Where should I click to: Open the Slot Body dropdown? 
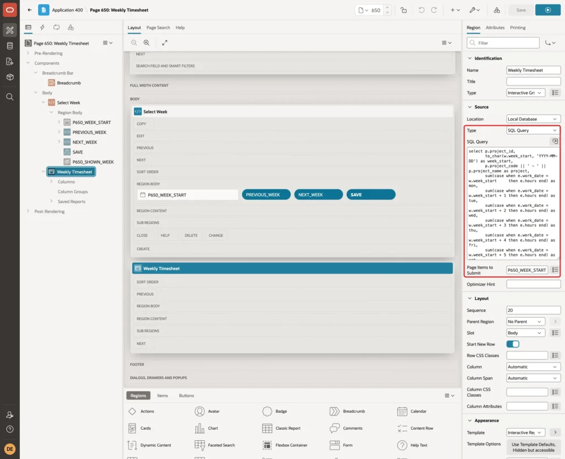pos(525,333)
